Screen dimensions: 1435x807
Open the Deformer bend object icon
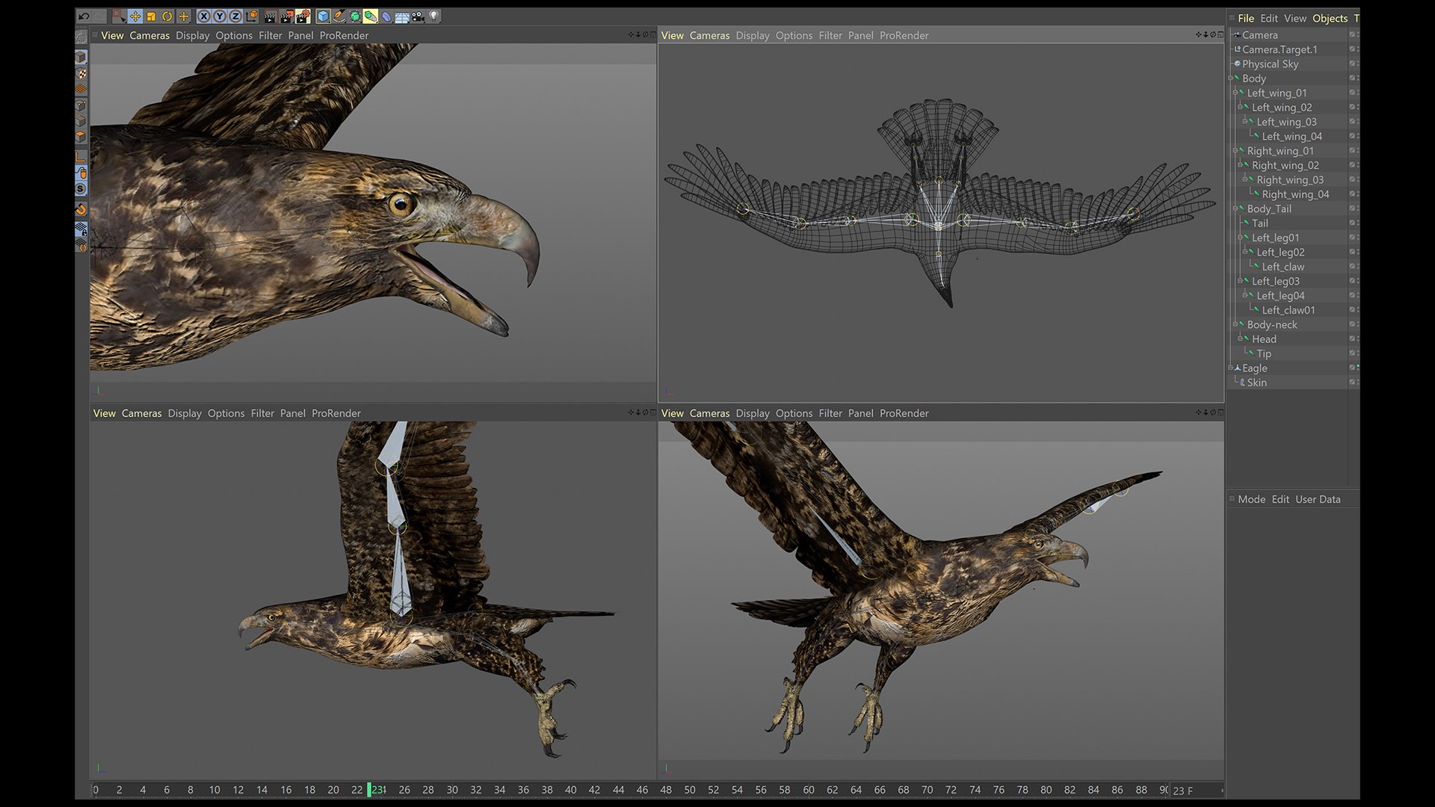(386, 16)
